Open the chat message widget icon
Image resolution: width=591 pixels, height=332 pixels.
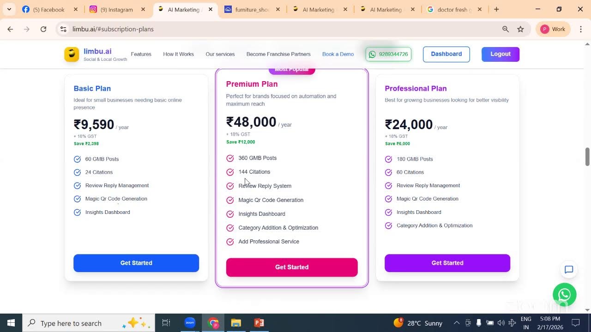coord(569,270)
